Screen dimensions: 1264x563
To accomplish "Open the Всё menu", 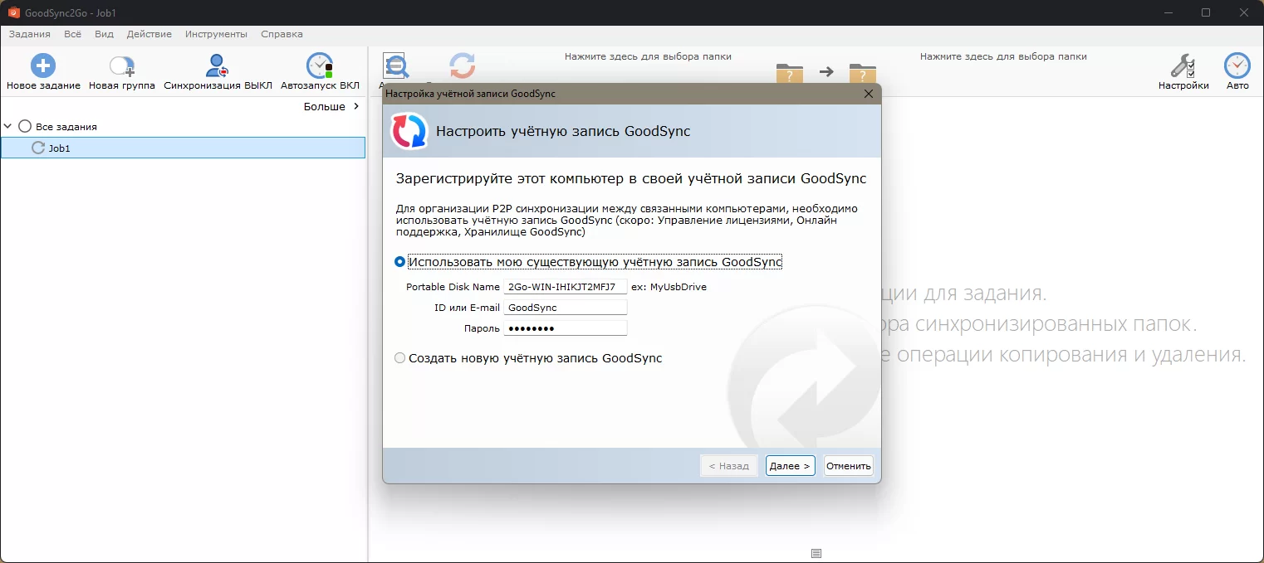I will [72, 34].
